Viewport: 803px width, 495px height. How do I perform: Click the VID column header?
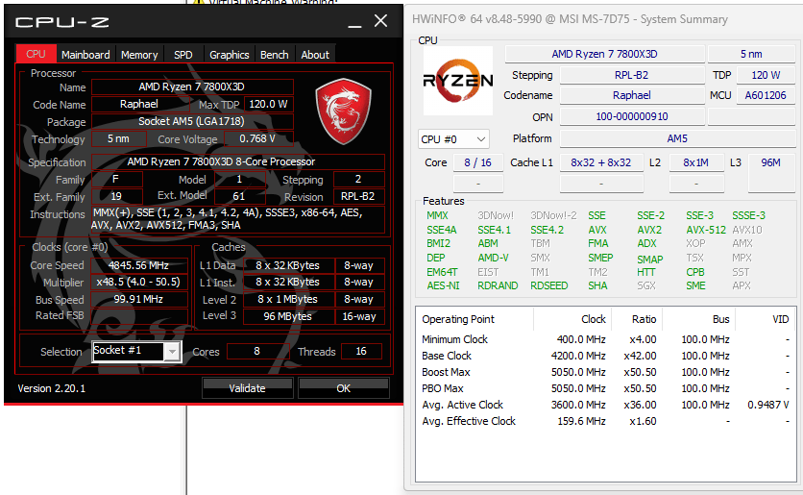coord(766,319)
